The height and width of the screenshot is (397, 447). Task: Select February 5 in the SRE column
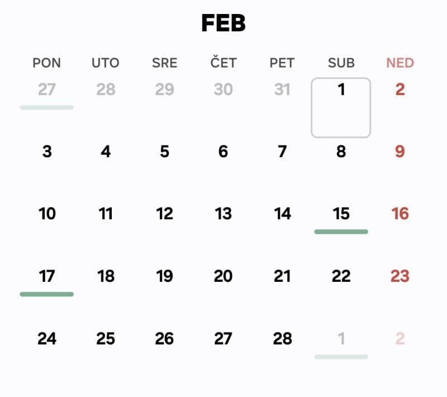tap(164, 152)
